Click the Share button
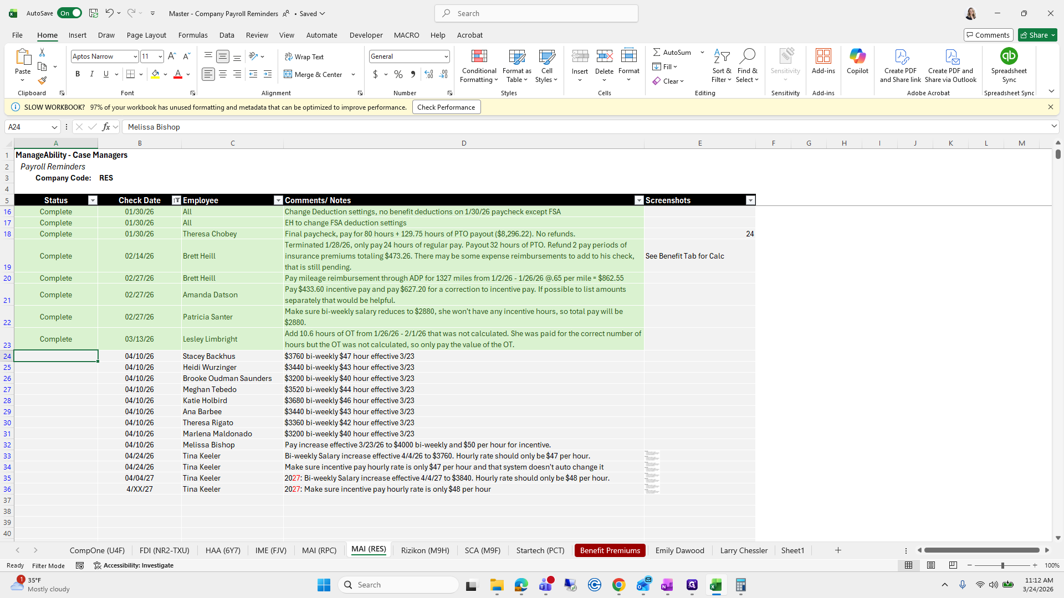This screenshot has width=1064, height=598. (1037, 35)
